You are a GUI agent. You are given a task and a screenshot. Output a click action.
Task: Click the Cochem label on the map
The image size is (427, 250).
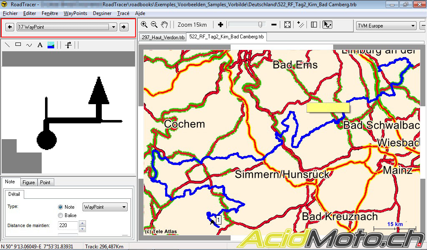tap(184, 124)
